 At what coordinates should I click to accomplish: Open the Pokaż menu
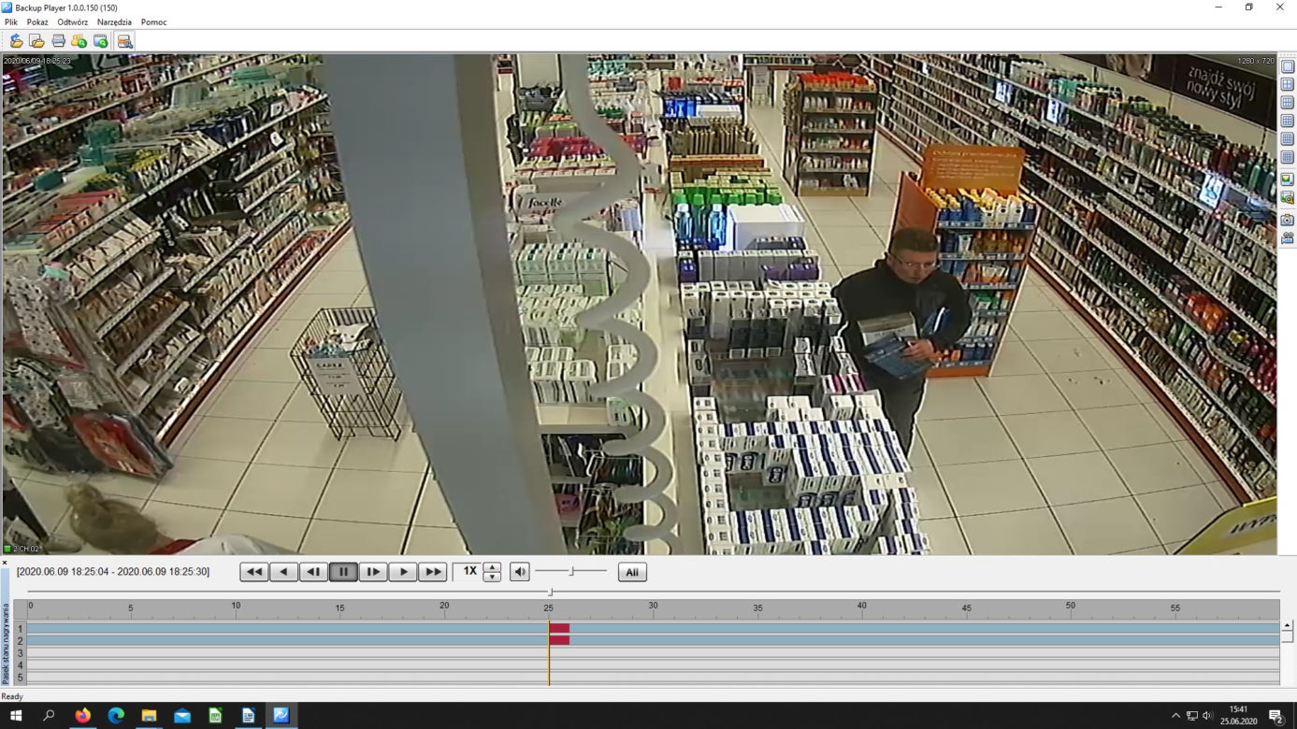coord(37,21)
